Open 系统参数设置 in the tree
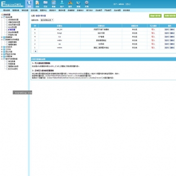The height and width of the screenshot is (176, 176). (13, 19)
